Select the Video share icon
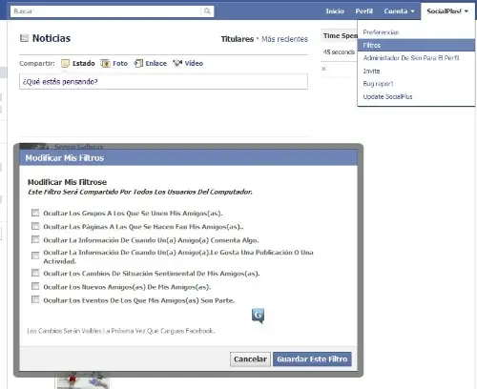Viewport: 477px width, 389px height. coord(177,63)
